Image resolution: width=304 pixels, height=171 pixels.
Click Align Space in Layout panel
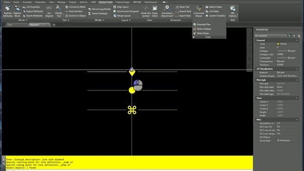(x=121, y=7)
